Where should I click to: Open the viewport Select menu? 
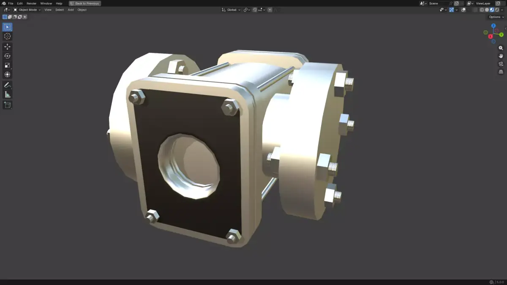[60, 10]
